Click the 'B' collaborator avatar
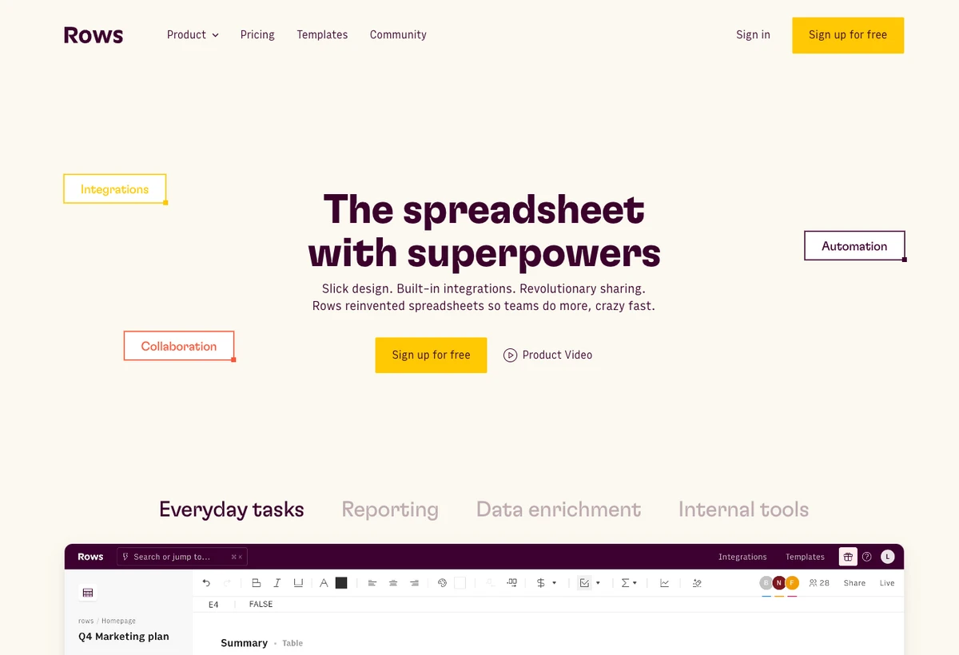Viewport: 959px width, 655px height. coord(766,583)
